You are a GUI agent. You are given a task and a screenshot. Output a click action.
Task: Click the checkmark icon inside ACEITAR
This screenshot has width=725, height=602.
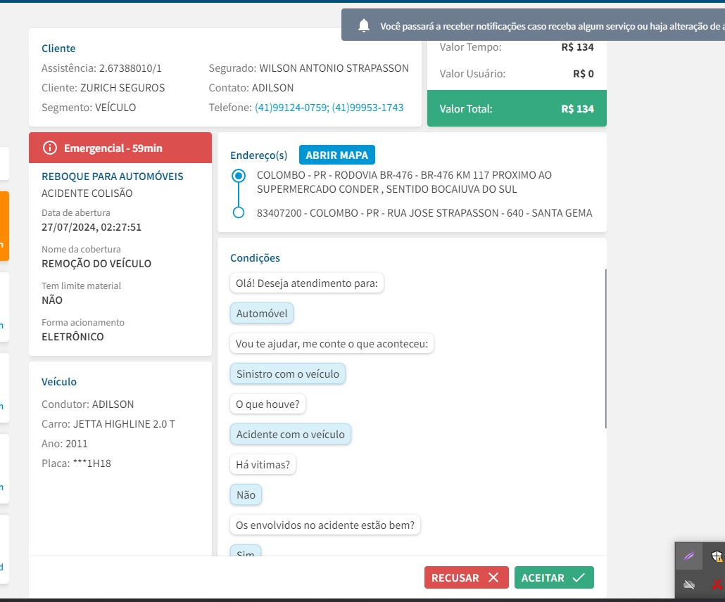(579, 577)
